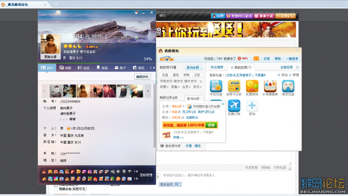Select the 我的应用(7) tab
348x196 pixels.
[241, 68]
